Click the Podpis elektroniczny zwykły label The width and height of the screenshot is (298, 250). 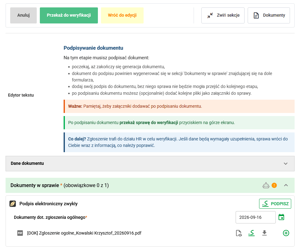coord(48,204)
